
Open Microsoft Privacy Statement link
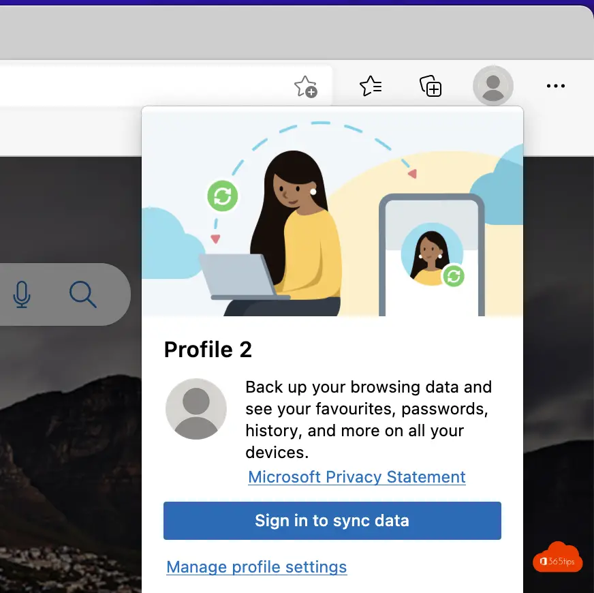[356, 477]
